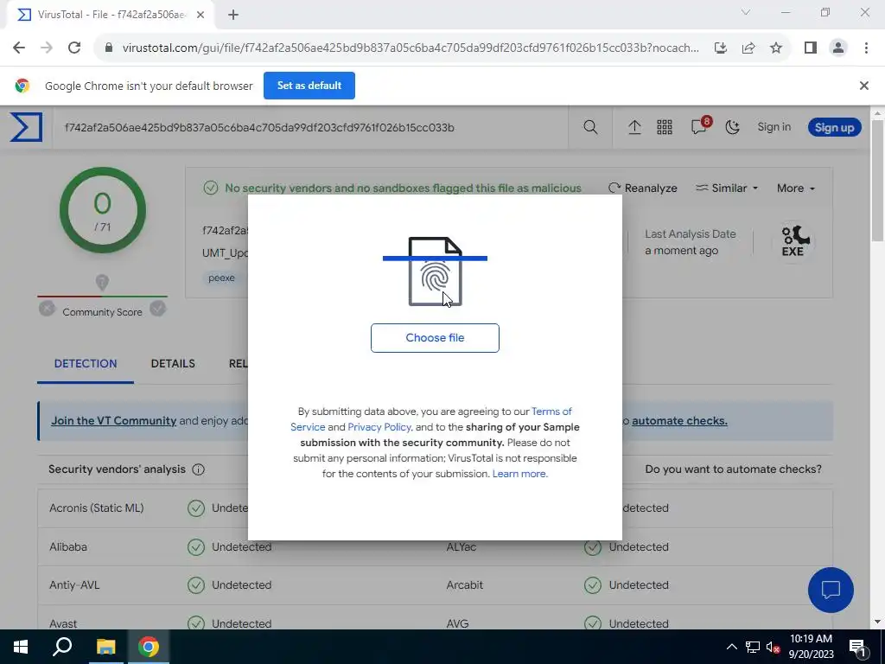Open the Privacy Policy link
This screenshot has width=885, height=664.
[379, 427]
